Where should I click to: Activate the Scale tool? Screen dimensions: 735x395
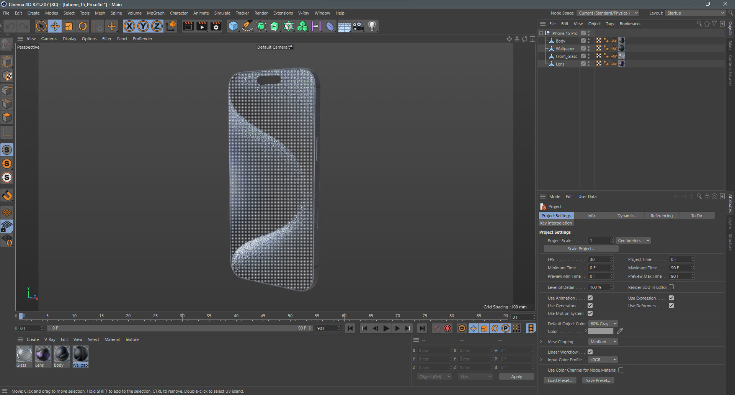[x=69, y=26]
